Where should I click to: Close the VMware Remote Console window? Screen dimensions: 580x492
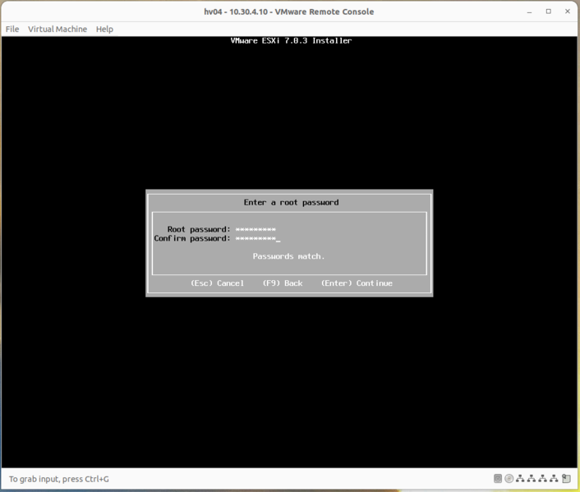click(568, 11)
